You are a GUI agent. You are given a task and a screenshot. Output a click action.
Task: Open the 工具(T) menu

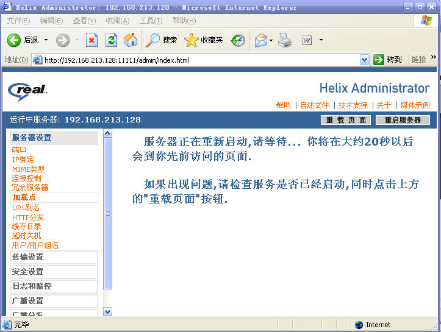coord(151,21)
